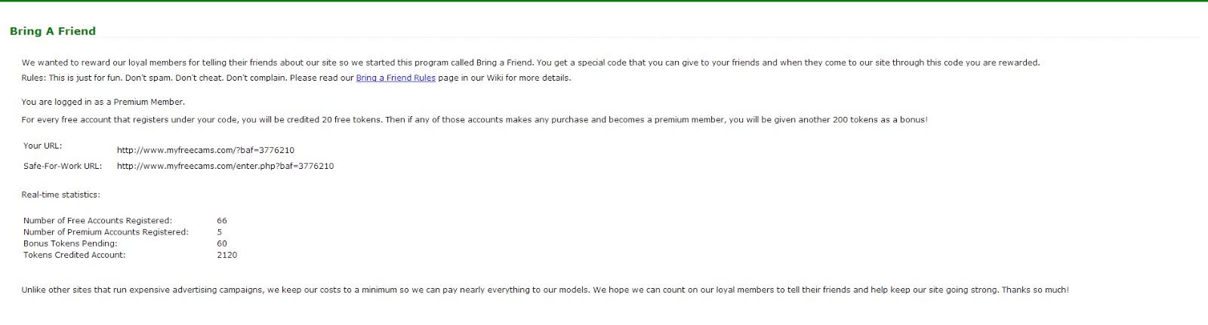Click the Tokens Credited Account label
Viewport: 1208px width, 325px height.
pyautogui.click(x=75, y=255)
